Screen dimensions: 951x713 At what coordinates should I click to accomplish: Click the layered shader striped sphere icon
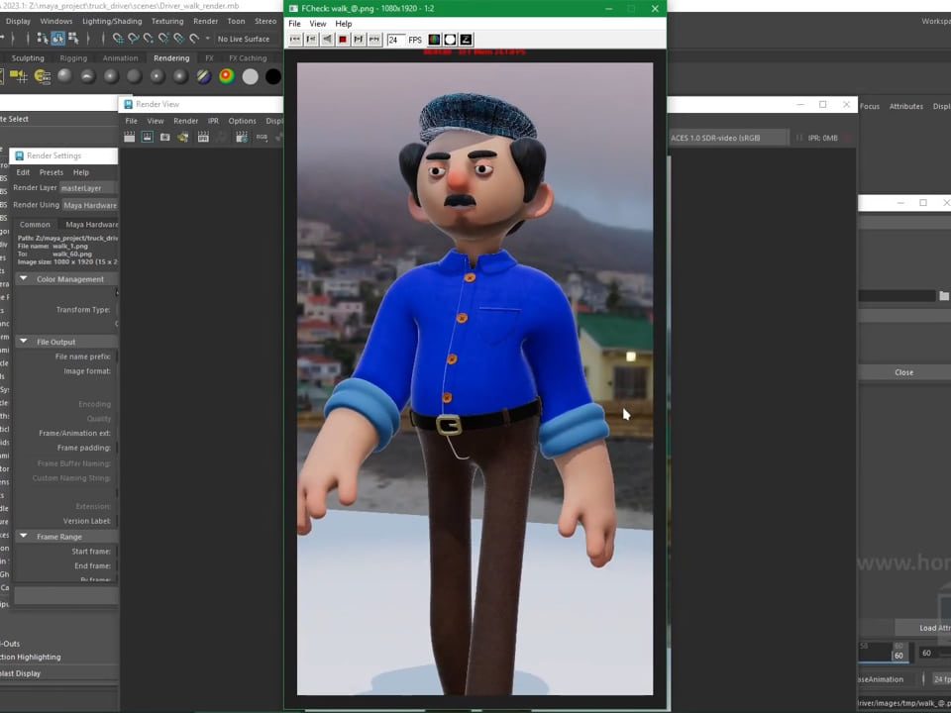click(203, 76)
